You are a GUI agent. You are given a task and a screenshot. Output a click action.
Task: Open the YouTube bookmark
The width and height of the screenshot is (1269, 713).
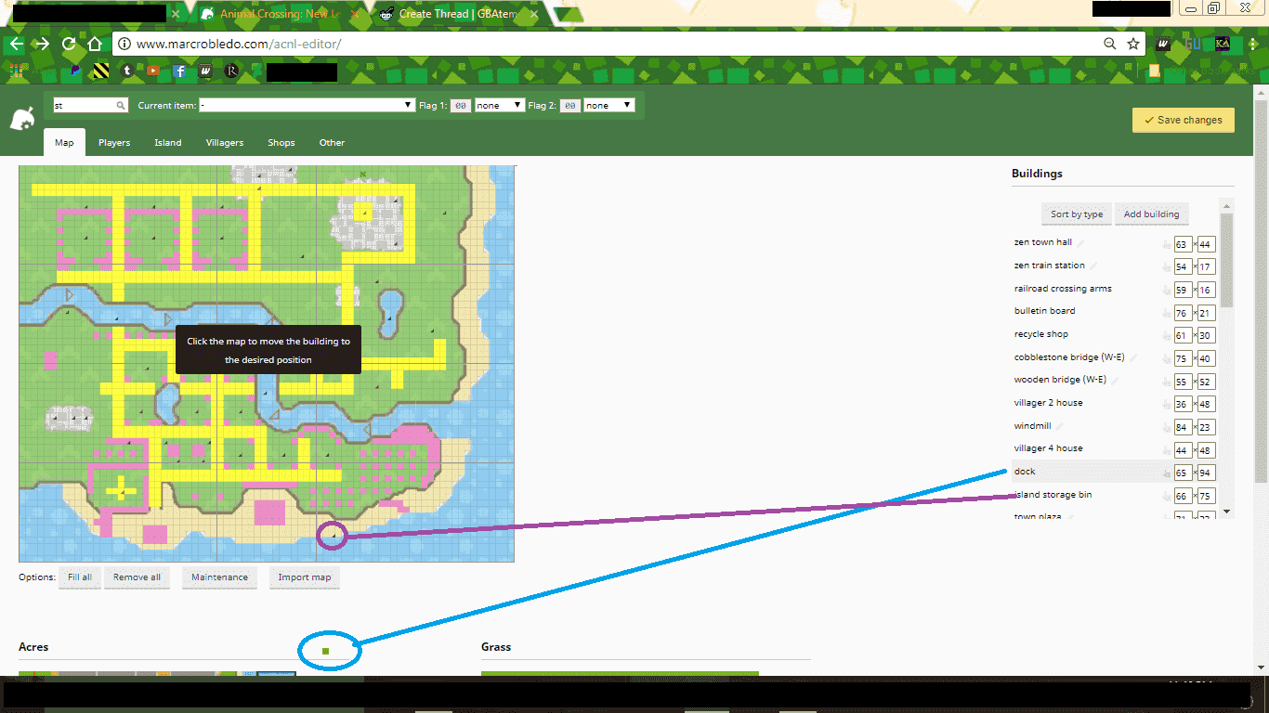click(x=153, y=71)
